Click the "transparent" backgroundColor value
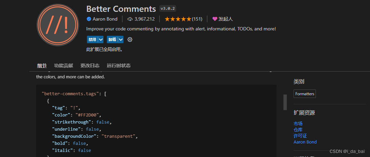Viewport: 370px width, 157px height. pyautogui.click(x=118, y=136)
